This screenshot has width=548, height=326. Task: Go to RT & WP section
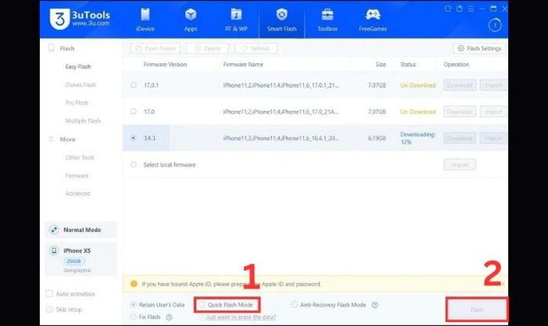point(236,20)
